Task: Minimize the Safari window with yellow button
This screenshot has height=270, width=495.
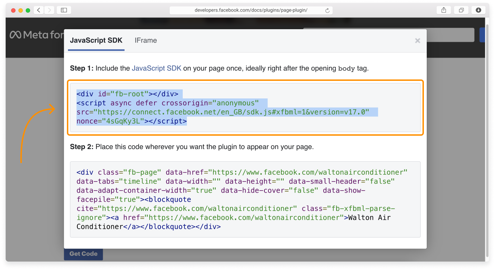Action: tap(20, 11)
